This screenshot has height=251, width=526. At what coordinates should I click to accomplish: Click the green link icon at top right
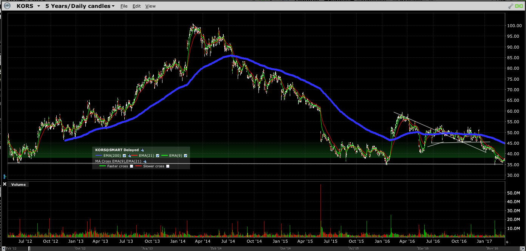click(519, 6)
